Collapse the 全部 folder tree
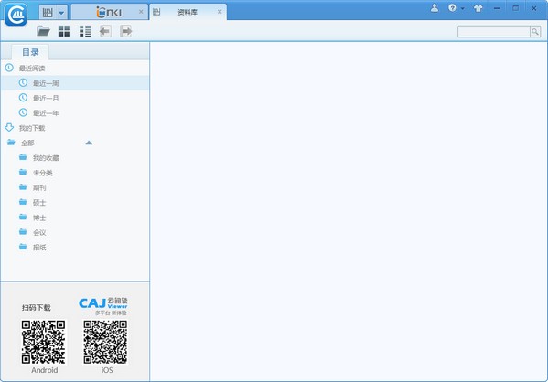Screen dimensions: 548x382 (89, 143)
